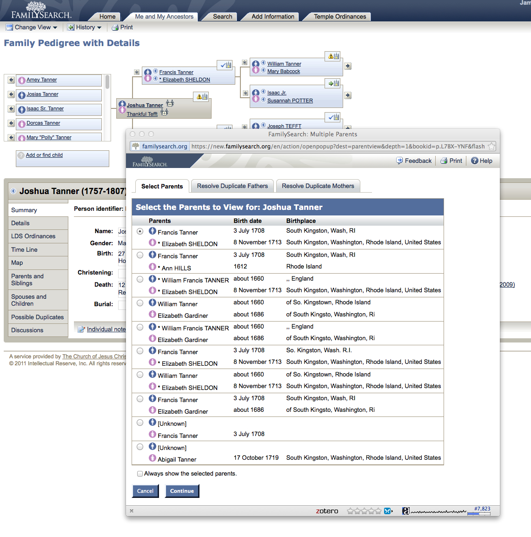Rate the page with the Zotero stars
Image resolution: width=531 pixels, height=537 pixels.
[x=364, y=510]
